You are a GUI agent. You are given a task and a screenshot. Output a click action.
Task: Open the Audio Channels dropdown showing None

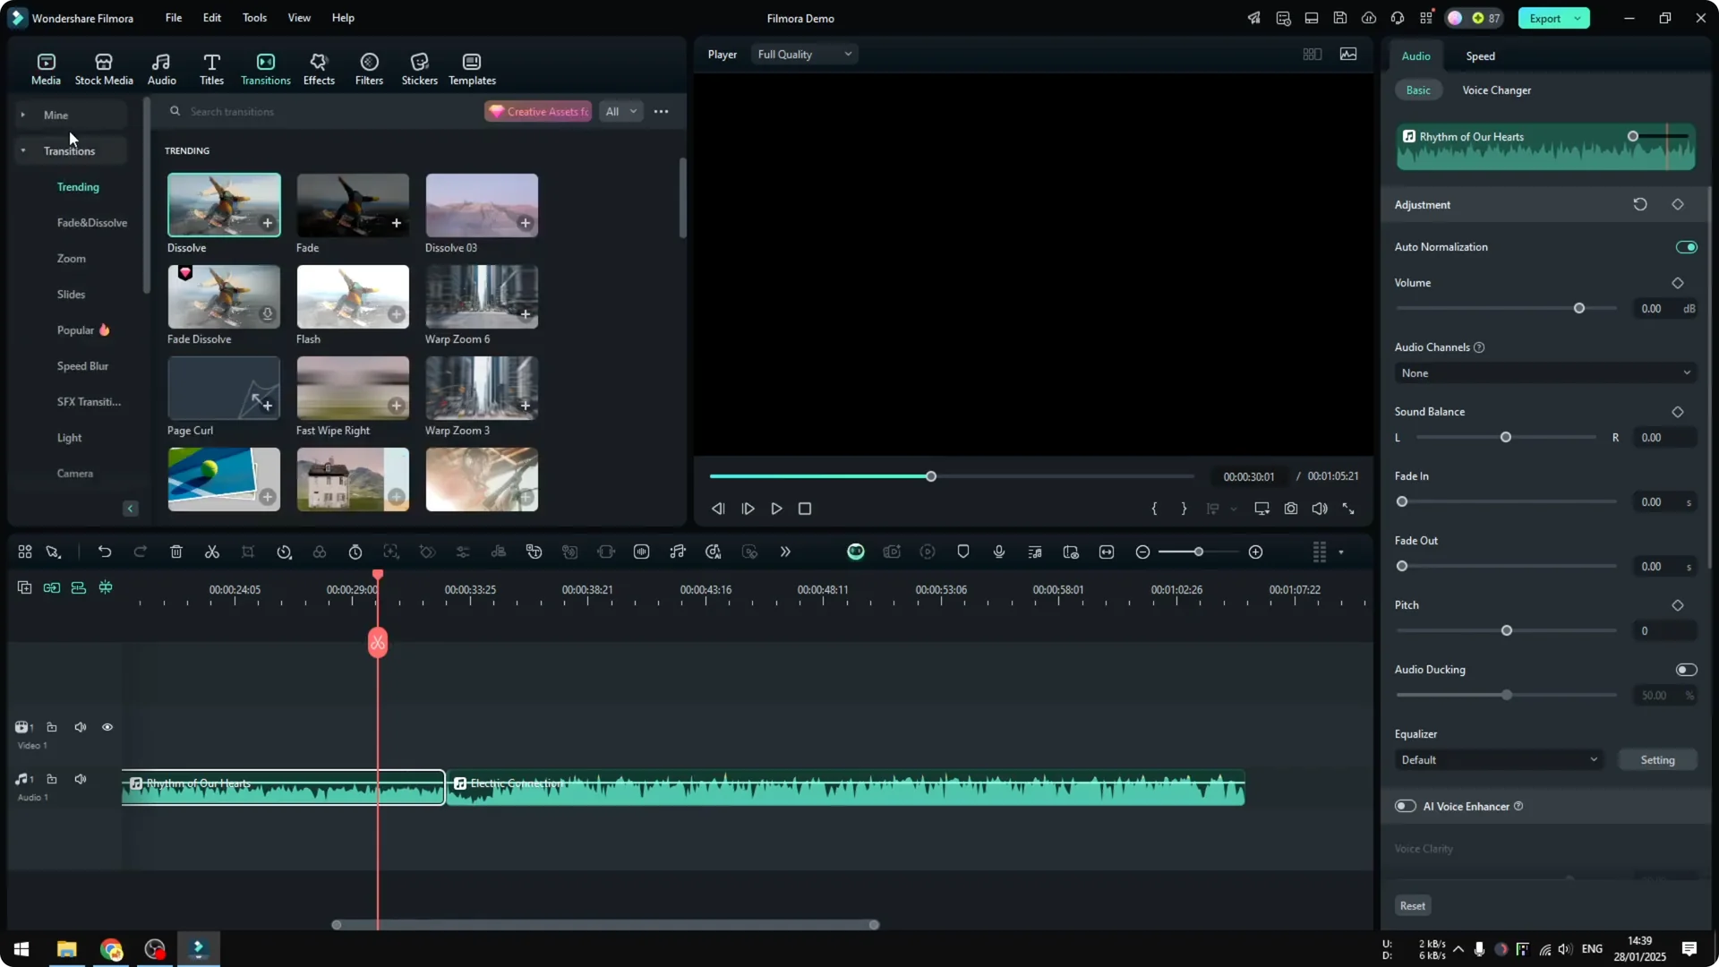click(x=1544, y=372)
